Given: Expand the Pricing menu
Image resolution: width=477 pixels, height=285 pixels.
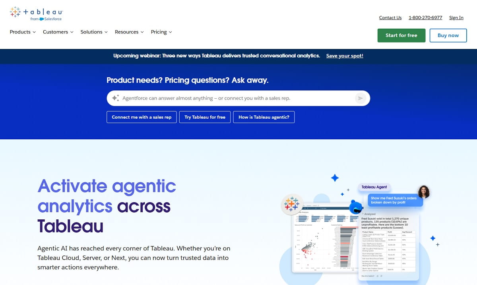Looking at the screenshot, I should click(161, 32).
